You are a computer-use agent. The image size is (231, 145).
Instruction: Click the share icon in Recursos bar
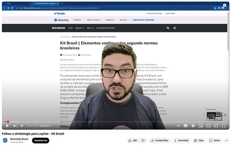(174, 28)
